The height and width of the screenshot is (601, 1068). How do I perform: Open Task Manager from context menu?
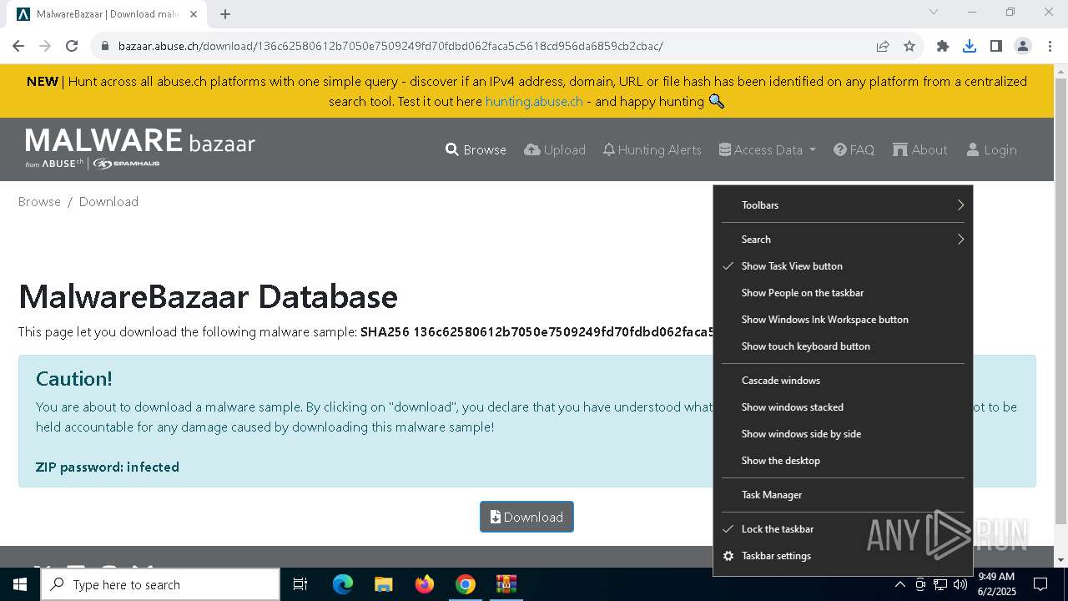coord(843,494)
